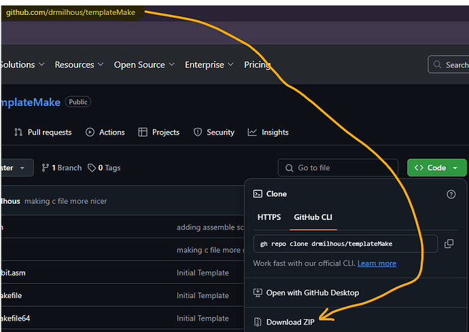Click the copy clone command icon

(449, 244)
